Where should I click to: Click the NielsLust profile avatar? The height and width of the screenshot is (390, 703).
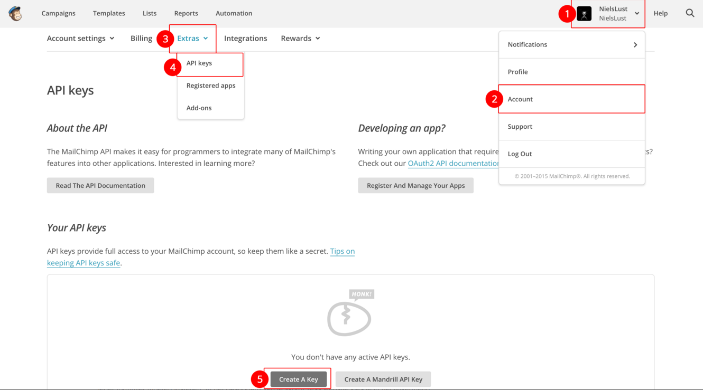(584, 14)
